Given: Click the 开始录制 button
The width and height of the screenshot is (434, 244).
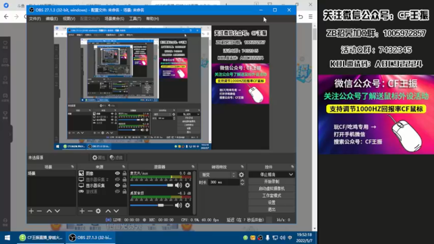Looking at the screenshot, I should coord(272,182).
